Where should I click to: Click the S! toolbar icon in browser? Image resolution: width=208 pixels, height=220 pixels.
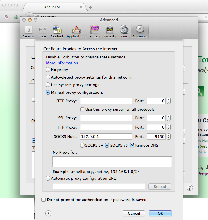tap(6, 17)
